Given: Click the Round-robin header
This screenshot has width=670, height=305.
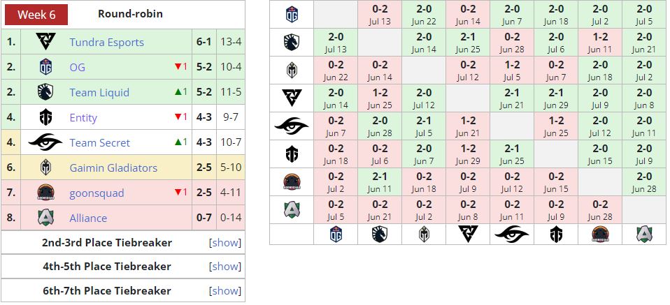Looking at the screenshot, I should pos(130,14).
